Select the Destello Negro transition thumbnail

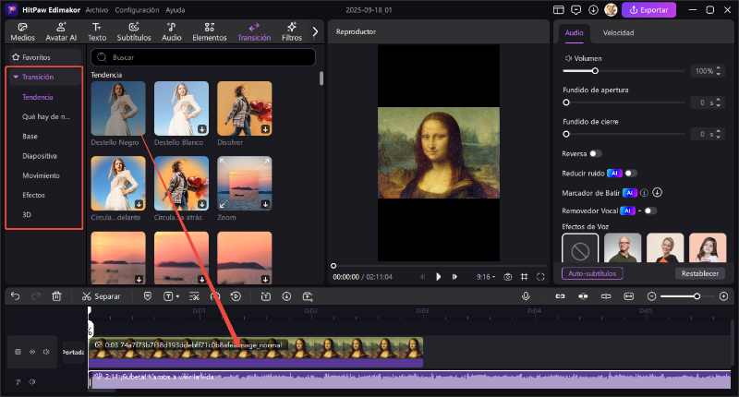click(118, 109)
